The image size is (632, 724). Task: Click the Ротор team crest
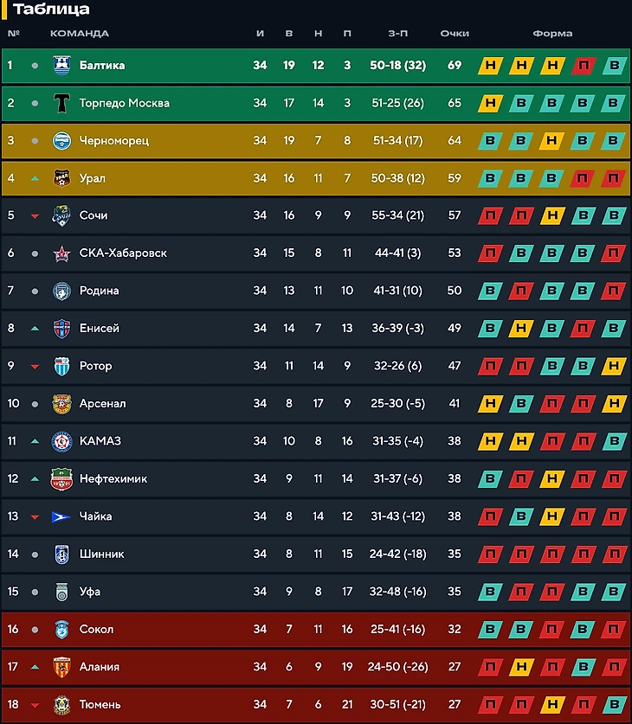(x=61, y=366)
